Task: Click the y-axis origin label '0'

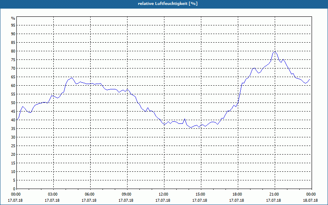Action: [14, 189]
